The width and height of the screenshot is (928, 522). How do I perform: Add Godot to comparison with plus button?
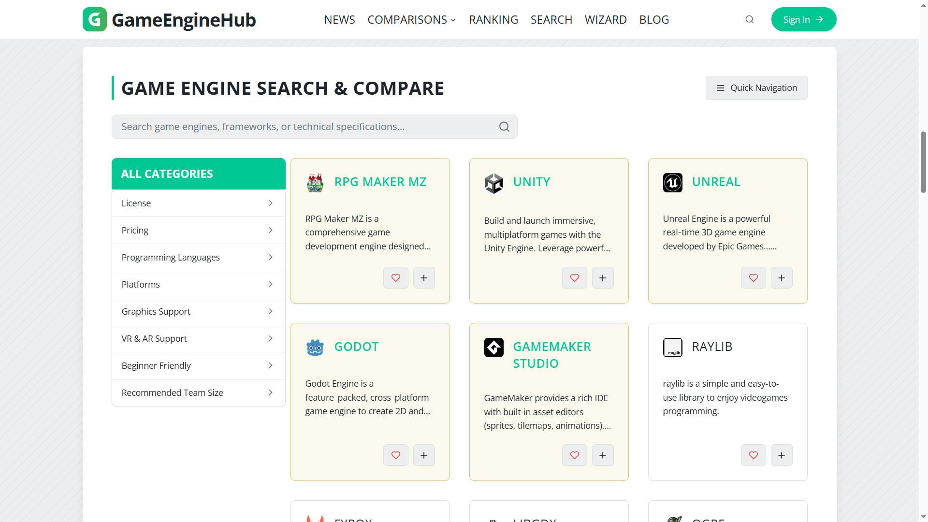pos(424,455)
